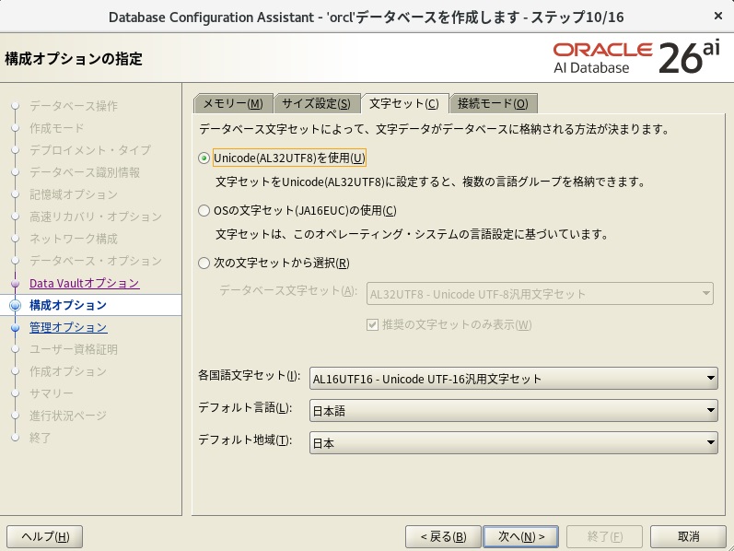734x551 pixels.
Task: Expand the 各国語文字セット dropdown
Action: (514, 379)
